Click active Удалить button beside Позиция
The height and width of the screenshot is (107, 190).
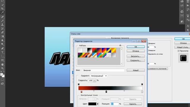click(133, 104)
